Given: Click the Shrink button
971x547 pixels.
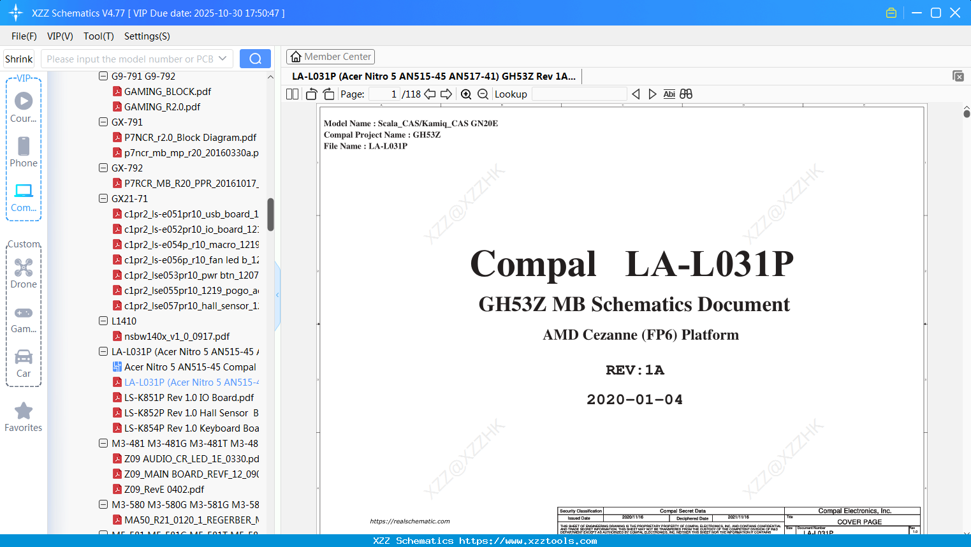Looking at the screenshot, I should [x=19, y=59].
